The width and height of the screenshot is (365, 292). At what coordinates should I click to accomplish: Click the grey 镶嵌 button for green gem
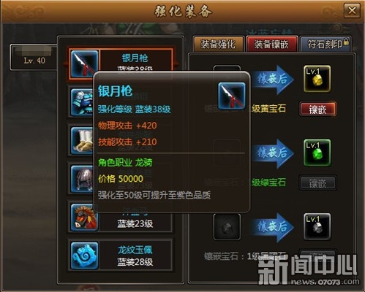pos(317,183)
